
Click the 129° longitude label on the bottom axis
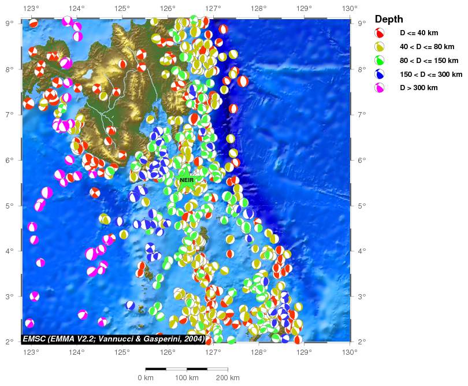pyautogui.click(x=304, y=352)
